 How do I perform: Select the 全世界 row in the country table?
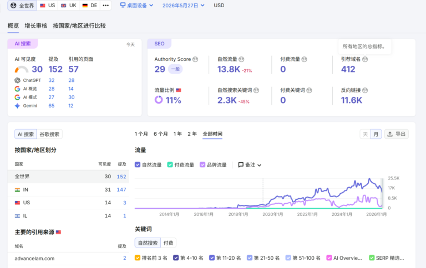tap(68, 177)
